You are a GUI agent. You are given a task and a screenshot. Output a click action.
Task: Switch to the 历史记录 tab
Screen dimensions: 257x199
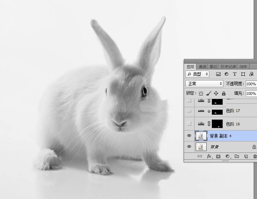coord(228,67)
